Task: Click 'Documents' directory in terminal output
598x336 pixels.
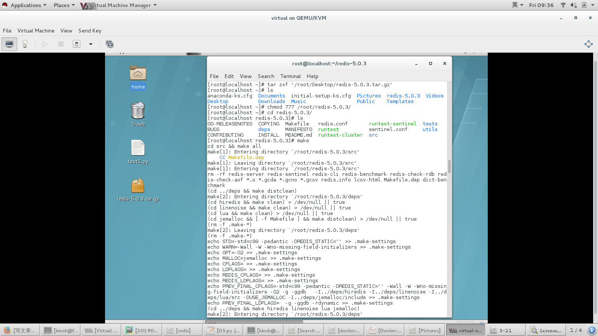Action: [x=271, y=96]
